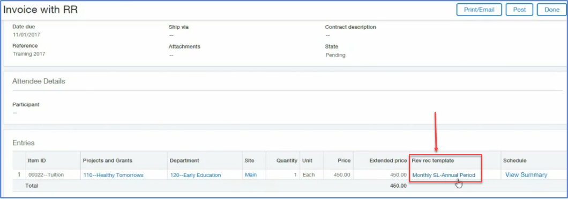Click the Attendee Details section heading
The image size is (568, 199).
39,81
